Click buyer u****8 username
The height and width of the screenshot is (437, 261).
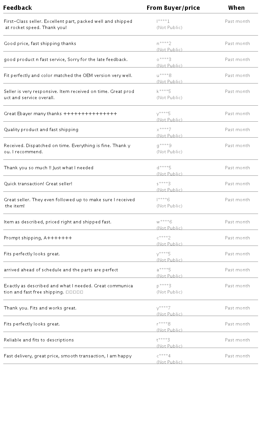tap(164, 76)
